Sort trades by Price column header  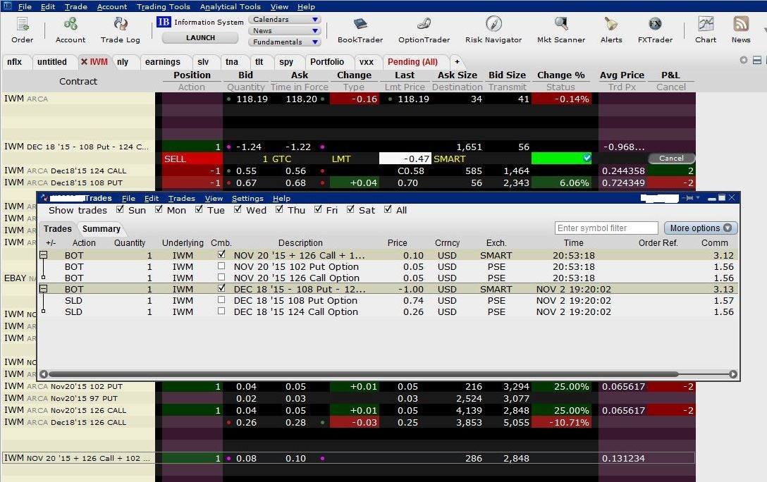click(397, 243)
